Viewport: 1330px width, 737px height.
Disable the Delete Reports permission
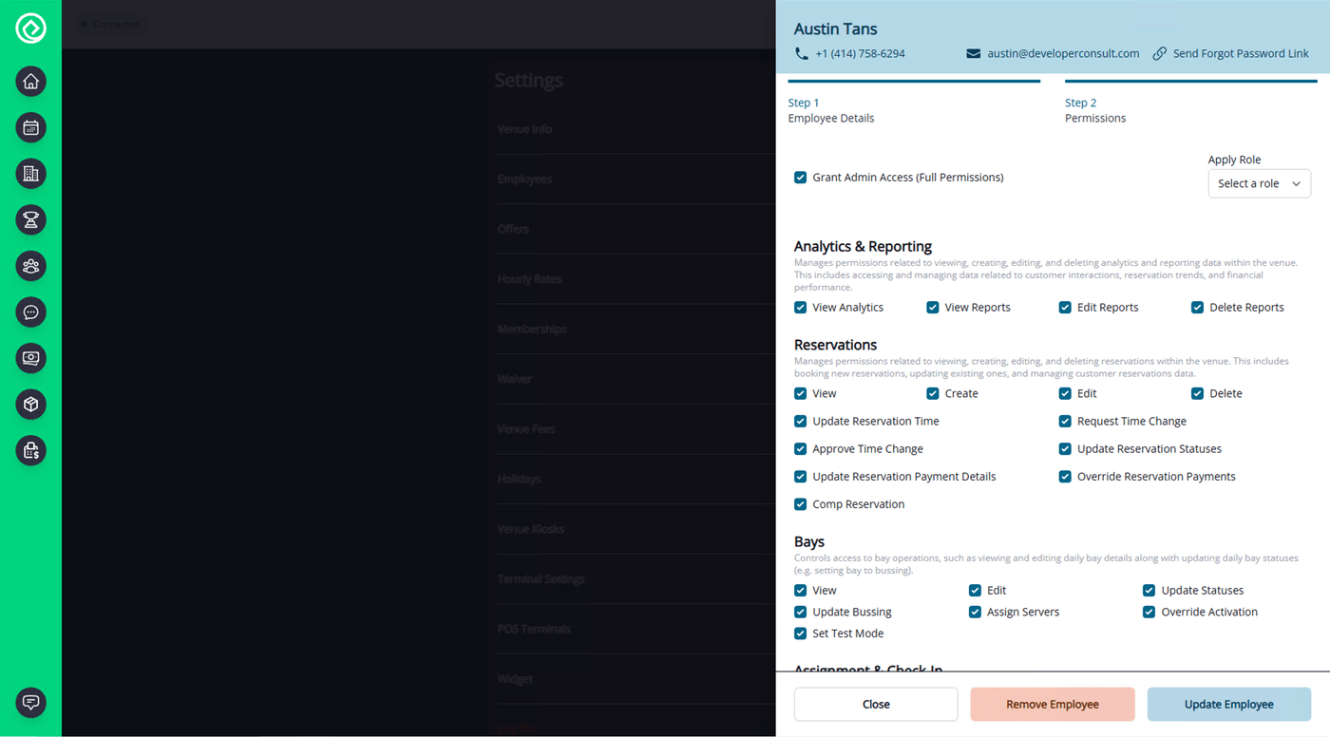1197,307
